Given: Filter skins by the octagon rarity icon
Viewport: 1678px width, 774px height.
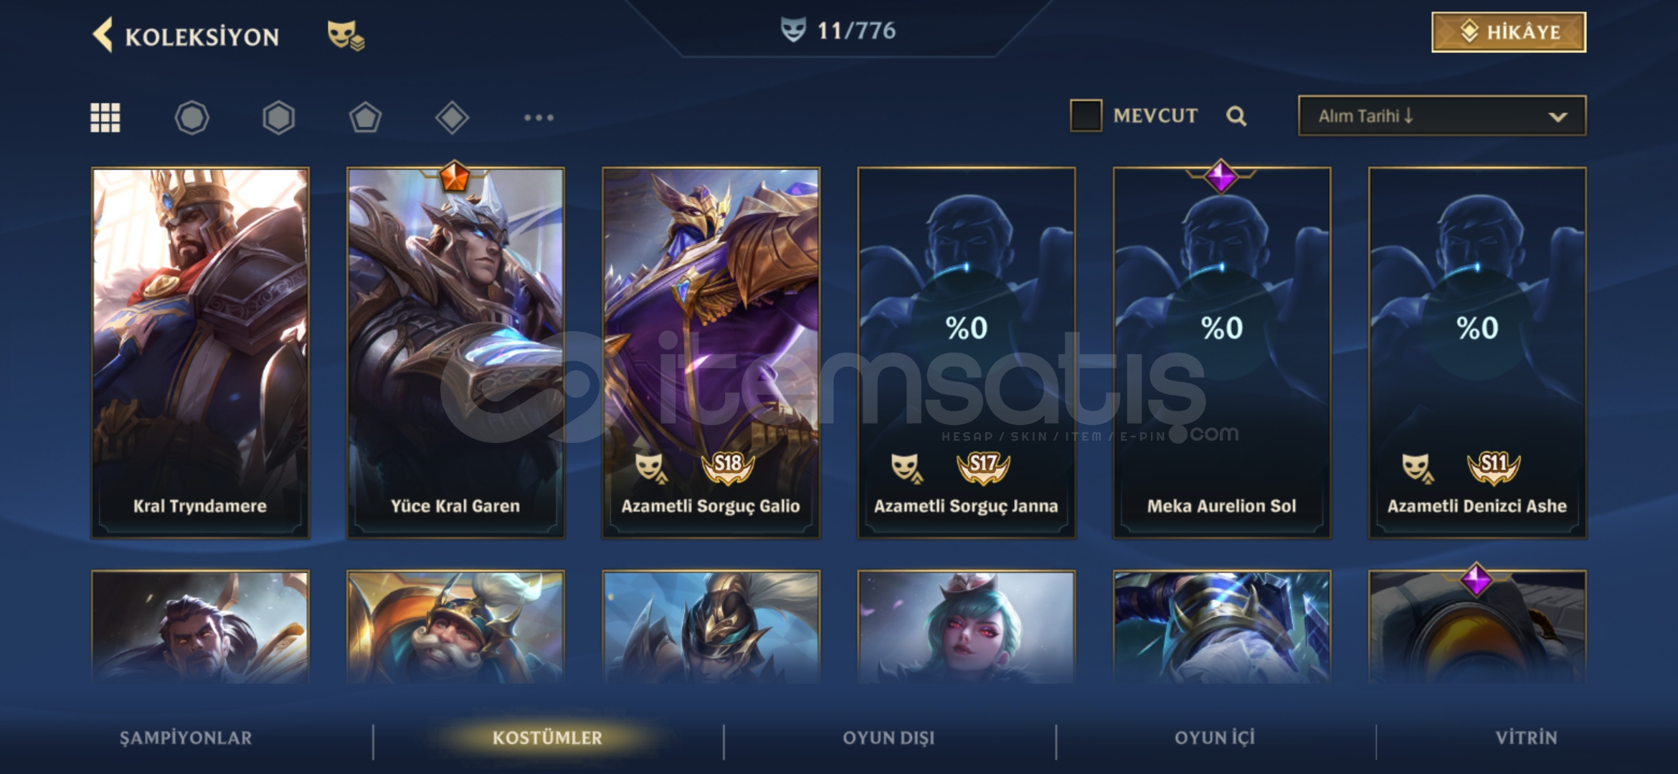Looking at the screenshot, I should click(191, 118).
